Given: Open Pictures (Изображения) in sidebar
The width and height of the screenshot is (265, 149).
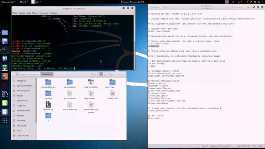Looking at the screenshot, I should tap(23, 111).
